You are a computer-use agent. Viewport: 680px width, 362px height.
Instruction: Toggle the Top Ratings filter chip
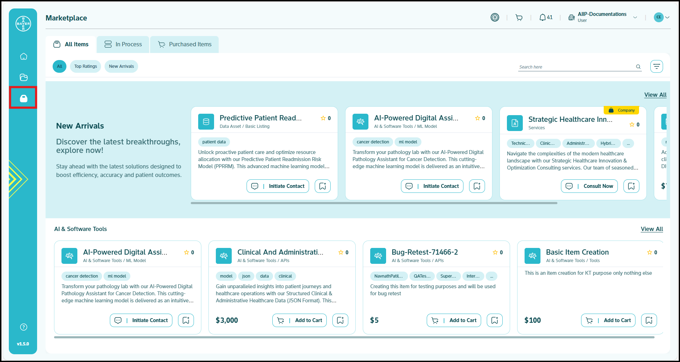coord(85,66)
